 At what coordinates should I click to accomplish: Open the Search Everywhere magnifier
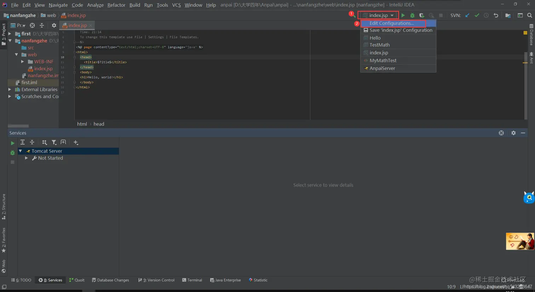[530, 15]
